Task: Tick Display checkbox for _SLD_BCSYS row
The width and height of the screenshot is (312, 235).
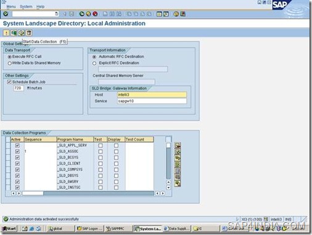Action: coord(116,157)
